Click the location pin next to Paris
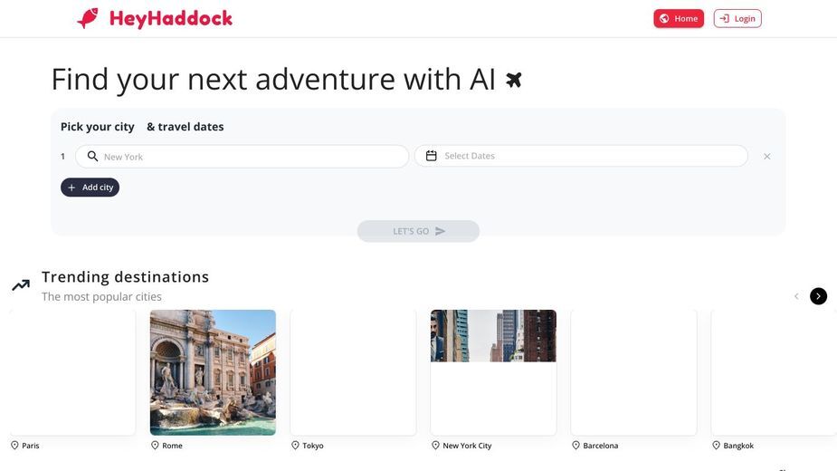The image size is (837, 471). coord(14,446)
